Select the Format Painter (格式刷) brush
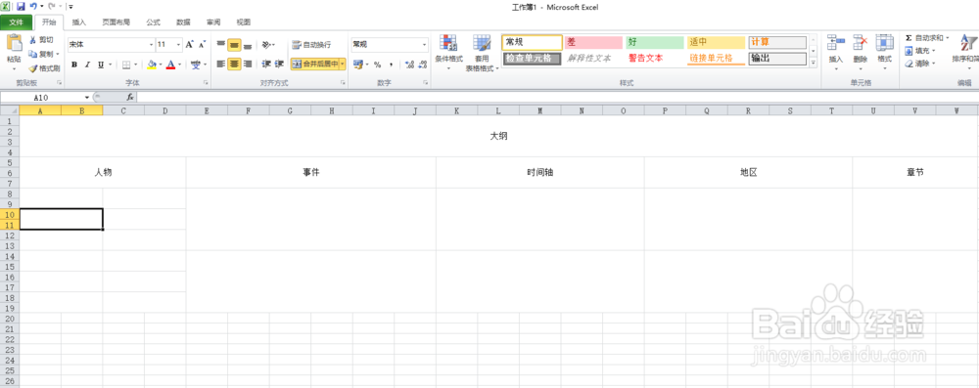 coord(33,68)
